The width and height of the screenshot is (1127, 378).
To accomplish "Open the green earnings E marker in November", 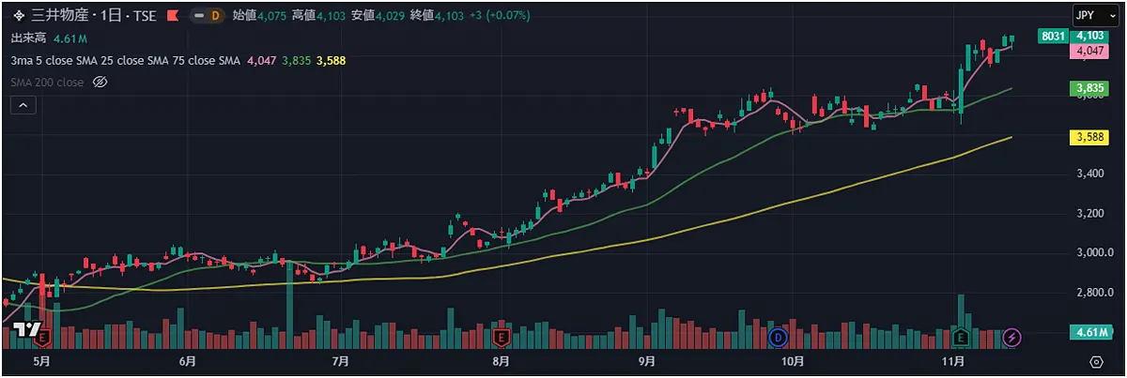I will click(961, 336).
